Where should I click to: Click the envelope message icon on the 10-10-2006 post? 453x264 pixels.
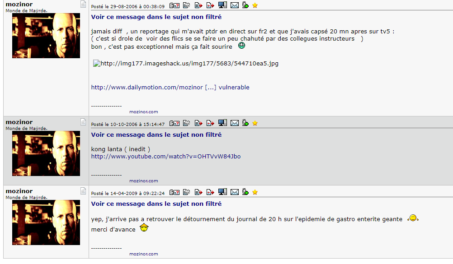point(235,123)
